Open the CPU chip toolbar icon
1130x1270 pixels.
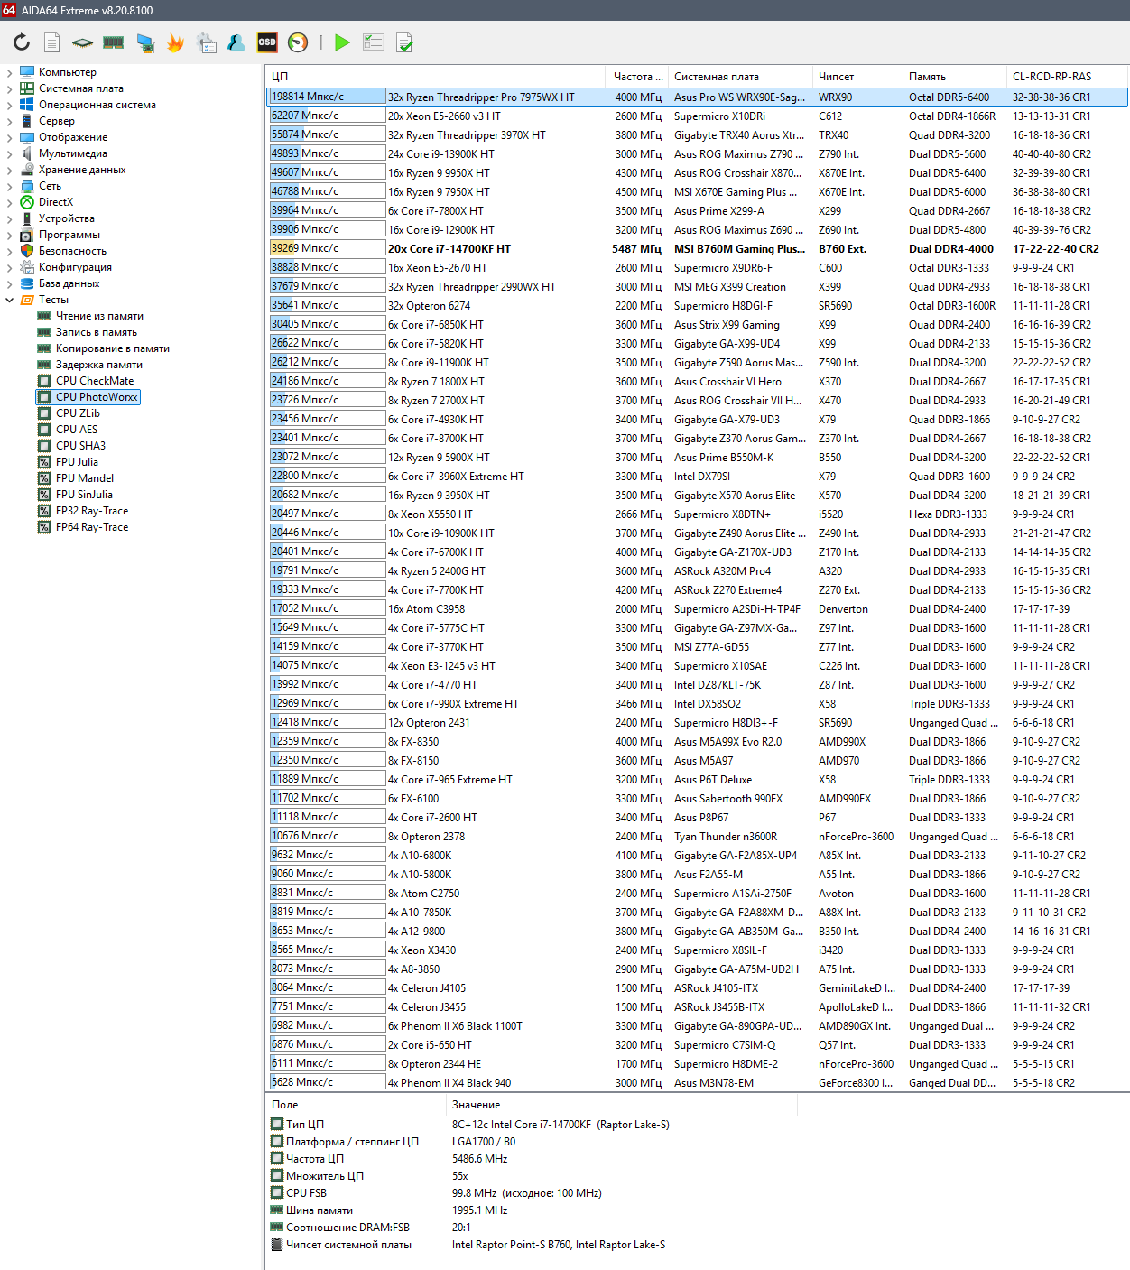click(x=82, y=42)
